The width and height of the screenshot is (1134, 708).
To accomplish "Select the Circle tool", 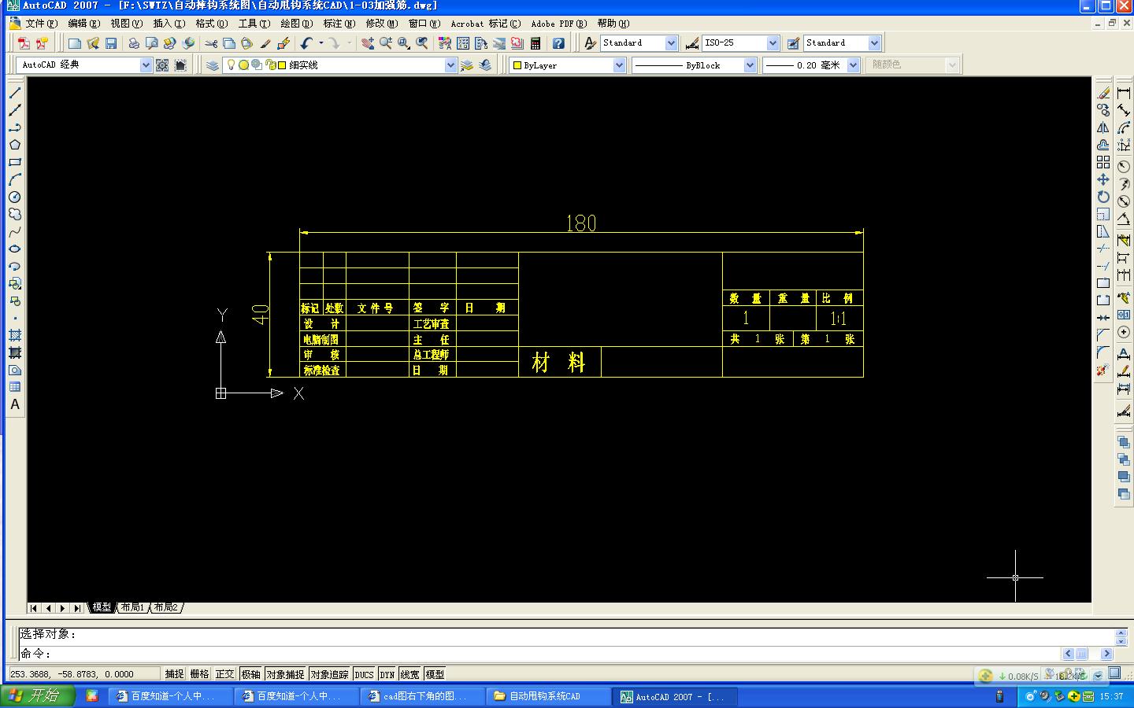I will [15, 197].
